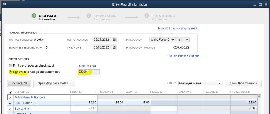Screen dimensions: 270x114
Task: Toggle checkmark for AubreyAnne M Barlow2
Action: (x=10, y=97)
